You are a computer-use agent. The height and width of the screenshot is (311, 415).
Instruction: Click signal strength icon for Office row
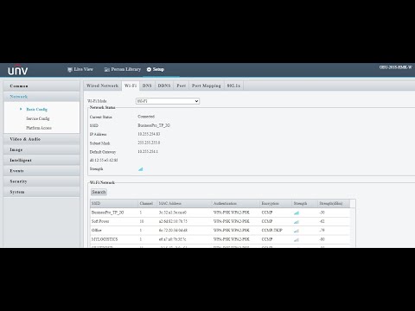click(297, 231)
